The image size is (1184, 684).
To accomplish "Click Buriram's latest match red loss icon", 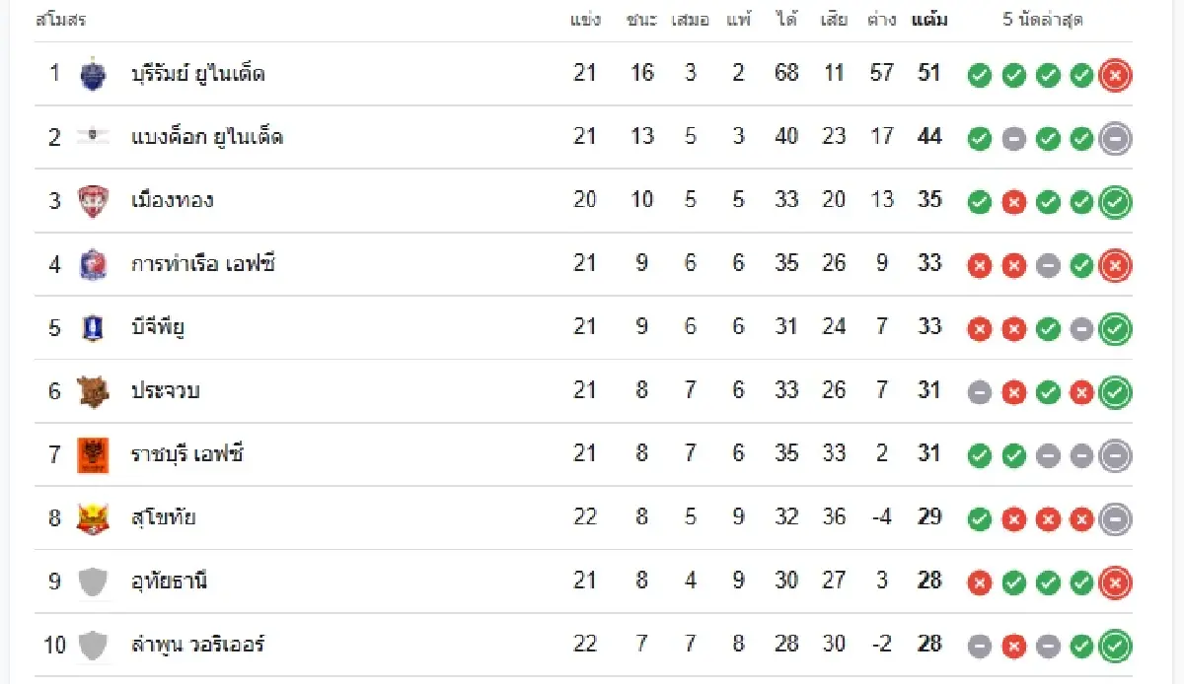I will [1115, 75].
